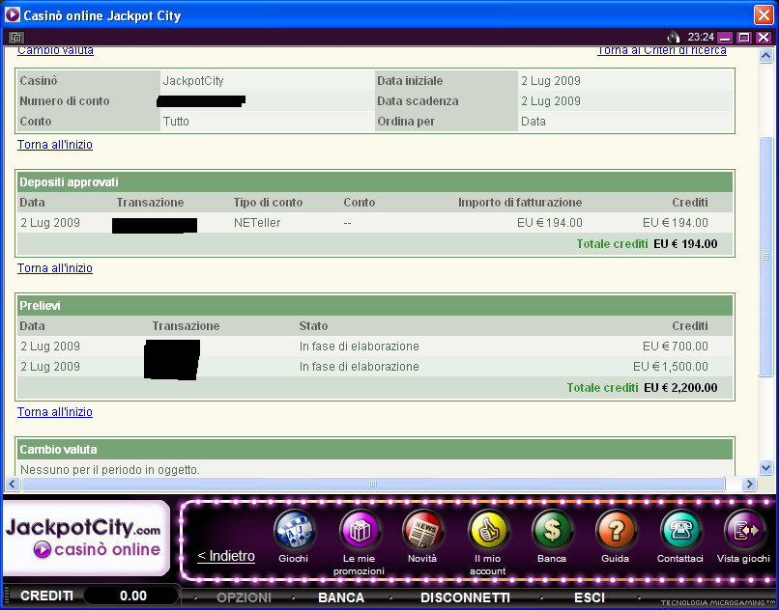Click the vertical scrollbar down arrow
The width and height of the screenshot is (779, 610).
click(x=765, y=467)
